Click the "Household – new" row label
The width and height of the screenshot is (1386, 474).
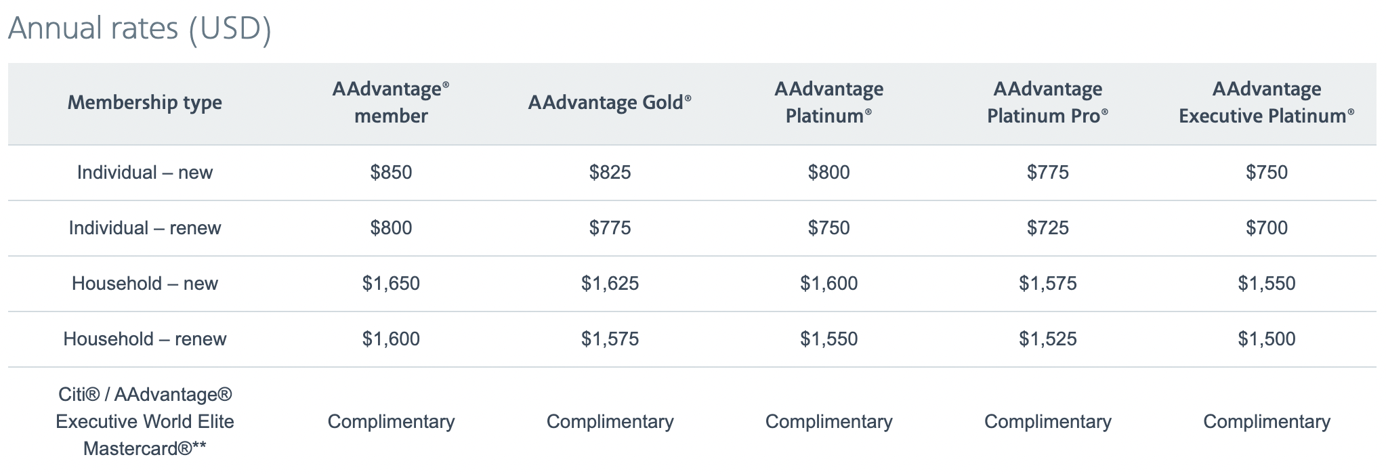pos(145,284)
